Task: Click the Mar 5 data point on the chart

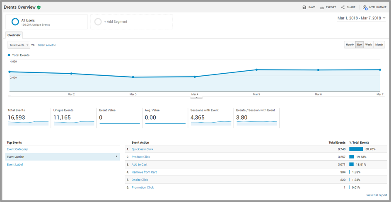Action: [256, 70]
